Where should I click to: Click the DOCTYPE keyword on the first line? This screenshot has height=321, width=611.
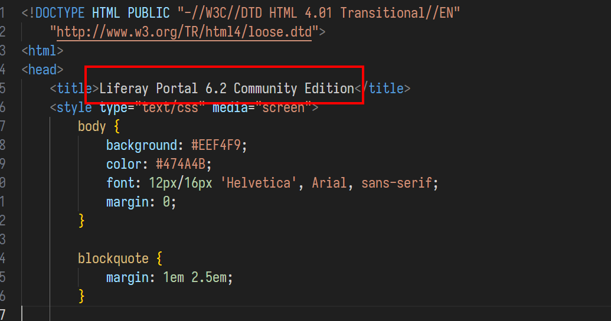pyautogui.click(x=60, y=13)
